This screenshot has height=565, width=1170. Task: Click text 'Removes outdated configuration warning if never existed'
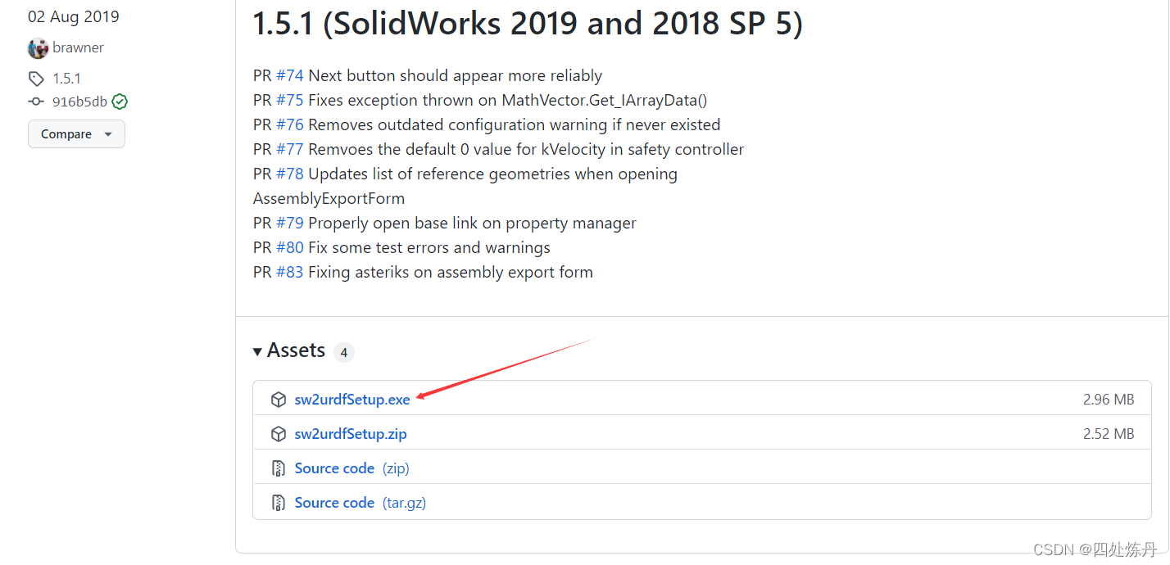point(515,124)
